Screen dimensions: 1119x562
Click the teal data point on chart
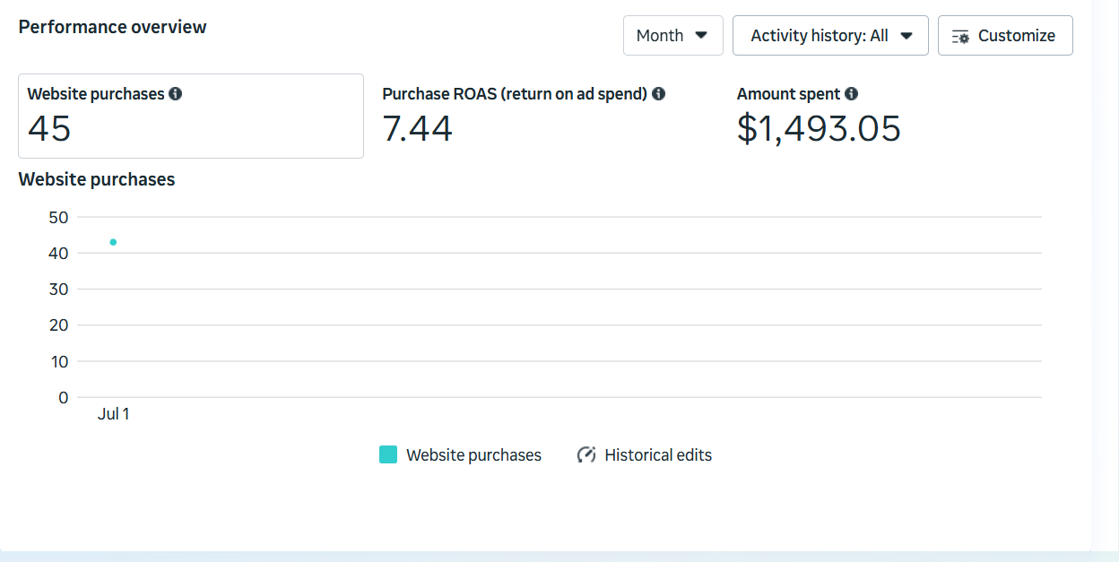point(113,242)
